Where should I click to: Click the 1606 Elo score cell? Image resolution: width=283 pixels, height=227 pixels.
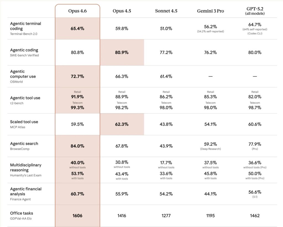click(x=77, y=216)
